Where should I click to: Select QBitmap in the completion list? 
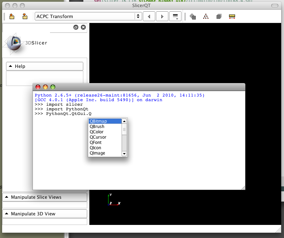click(105, 121)
